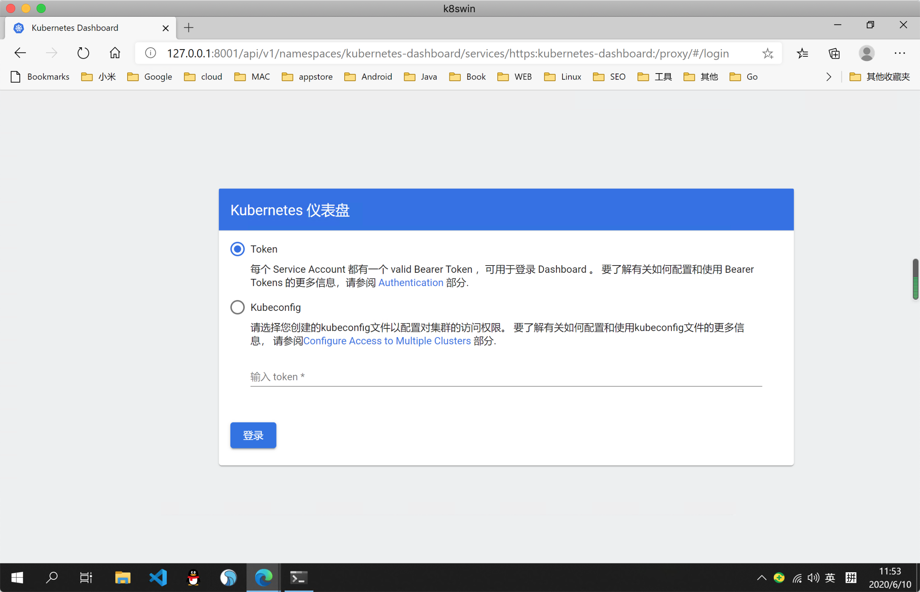
Task: Click the browser home icon
Action: coord(115,53)
